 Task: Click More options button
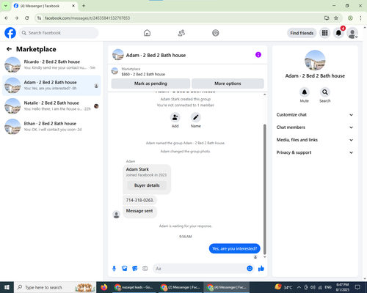228,84
